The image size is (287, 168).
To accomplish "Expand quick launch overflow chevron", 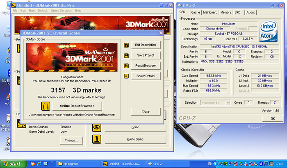I will pyautogui.click(x=52, y=162).
